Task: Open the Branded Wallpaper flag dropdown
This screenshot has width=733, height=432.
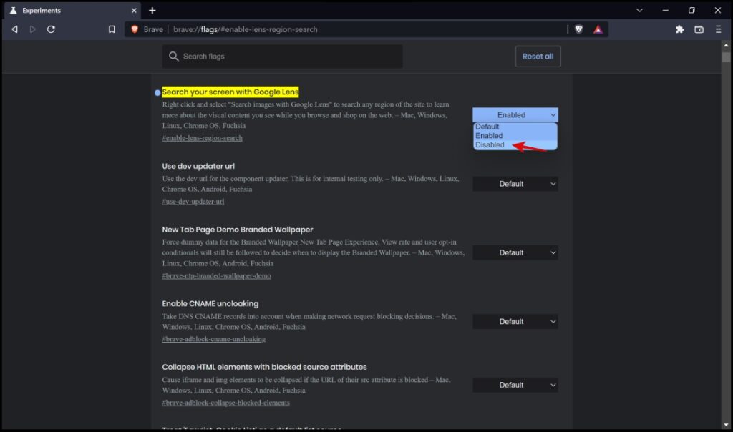Action: pyautogui.click(x=515, y=252)
